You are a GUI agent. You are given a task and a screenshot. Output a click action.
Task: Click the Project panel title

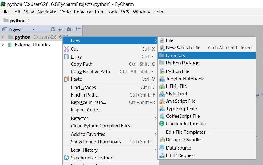click(x=15, y=29)
